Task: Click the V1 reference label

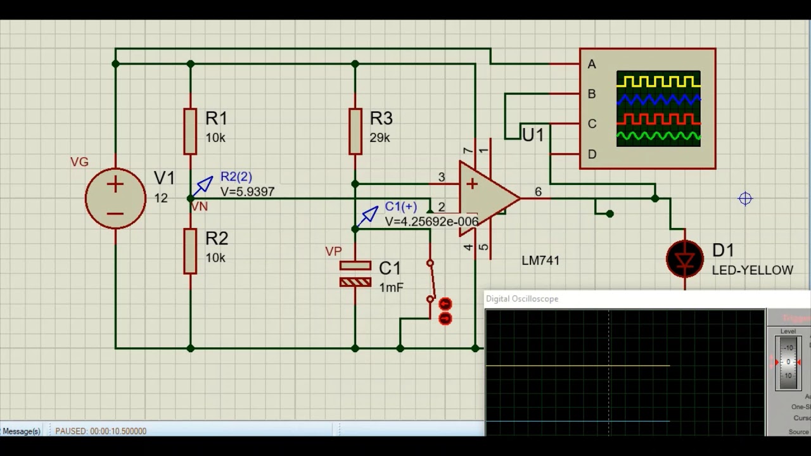Action: [x=164, y=179]
